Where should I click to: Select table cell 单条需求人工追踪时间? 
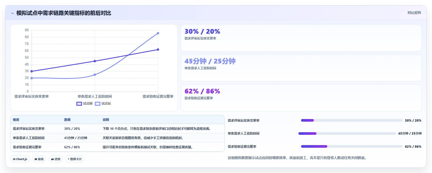point(29,138)
